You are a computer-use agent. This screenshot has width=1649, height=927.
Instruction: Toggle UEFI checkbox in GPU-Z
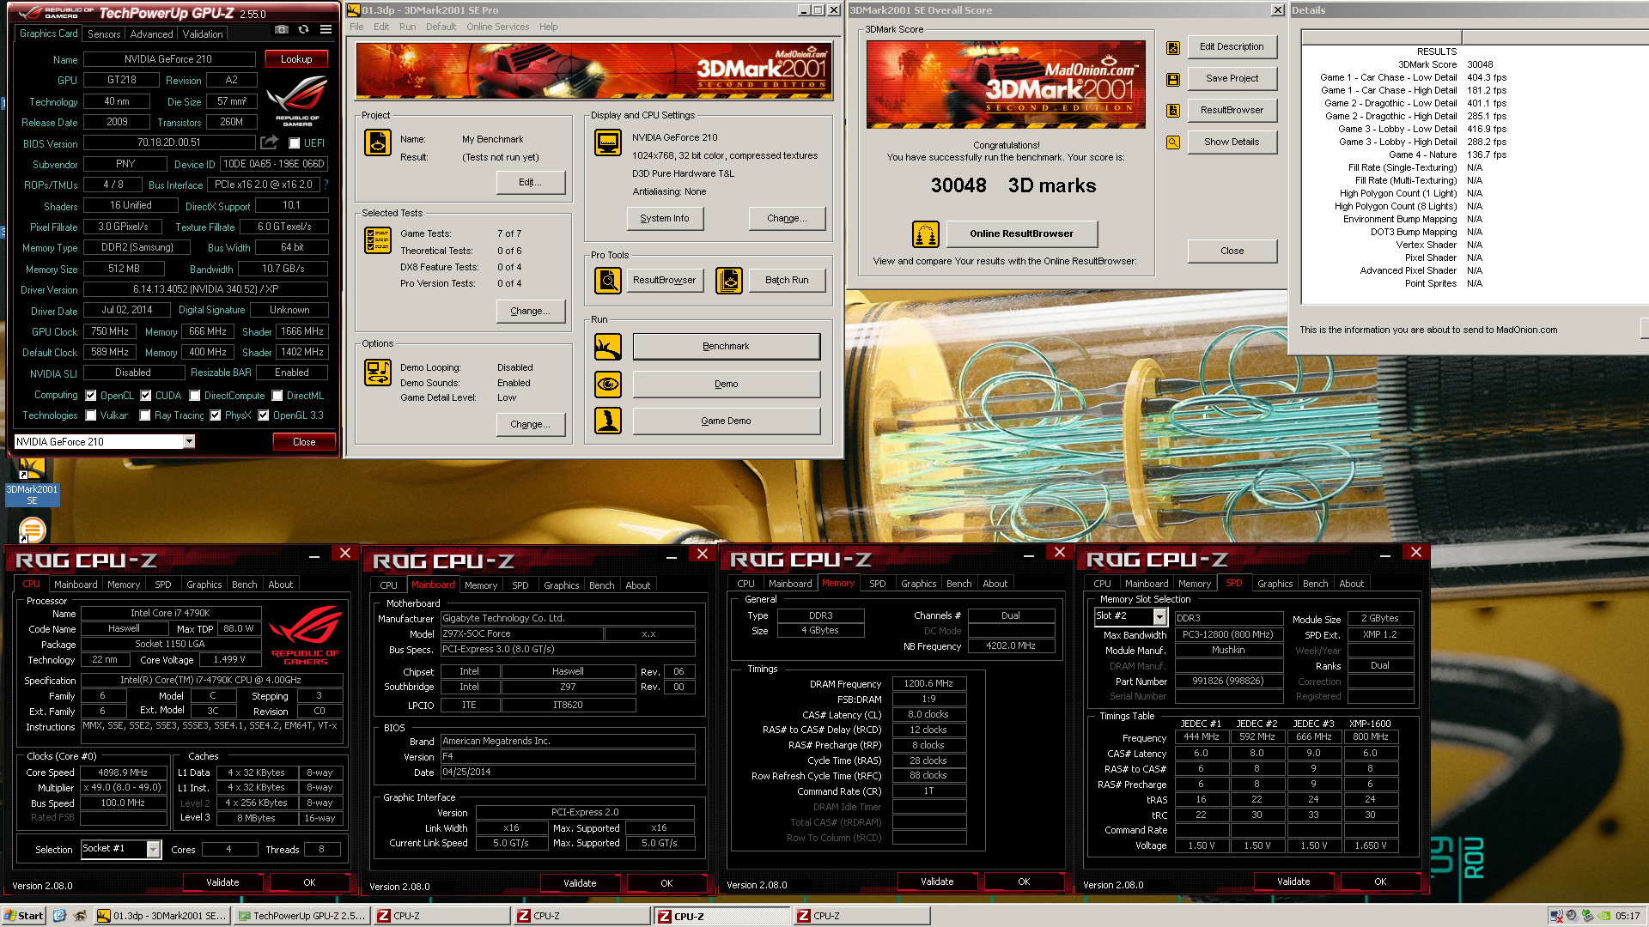295,143
